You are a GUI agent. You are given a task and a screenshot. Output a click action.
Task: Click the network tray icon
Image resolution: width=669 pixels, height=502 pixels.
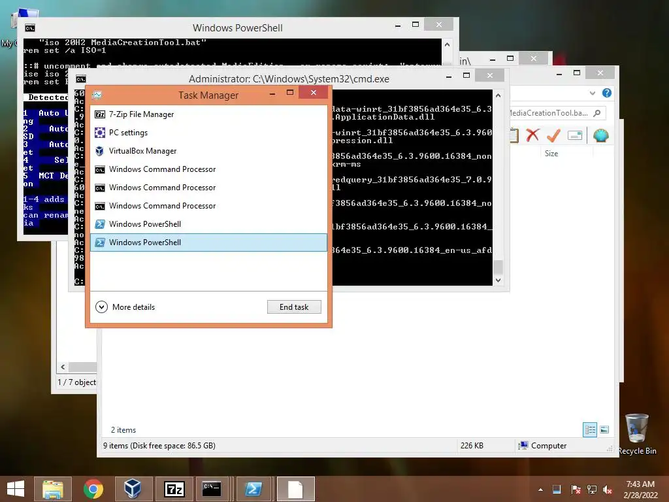point(592,490)
